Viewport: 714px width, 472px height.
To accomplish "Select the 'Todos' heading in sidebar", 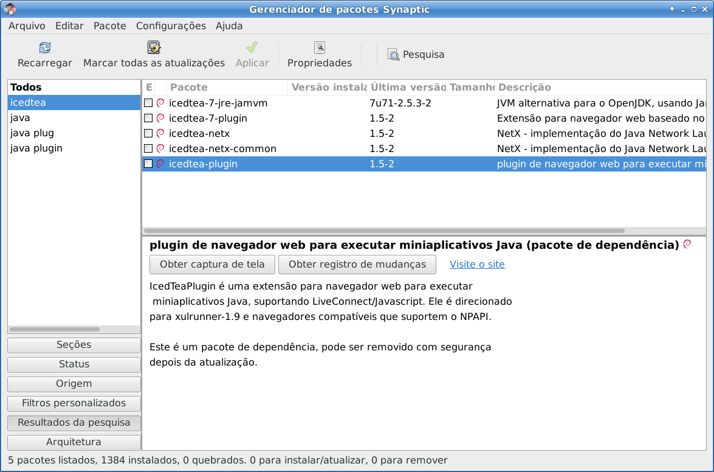I will coord(26,87).
